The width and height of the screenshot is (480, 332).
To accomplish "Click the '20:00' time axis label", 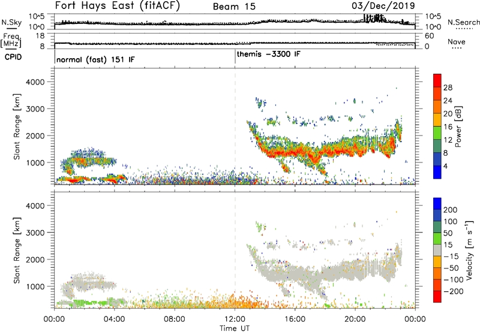I will point(355,319).
